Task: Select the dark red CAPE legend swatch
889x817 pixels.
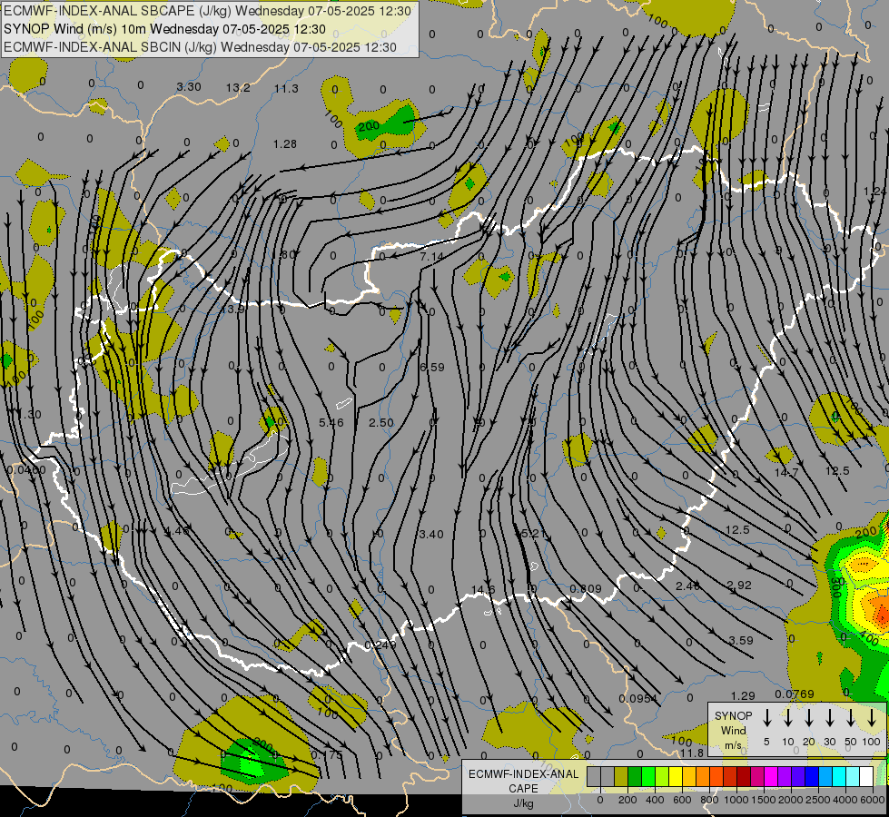Action: coord(744,776)
